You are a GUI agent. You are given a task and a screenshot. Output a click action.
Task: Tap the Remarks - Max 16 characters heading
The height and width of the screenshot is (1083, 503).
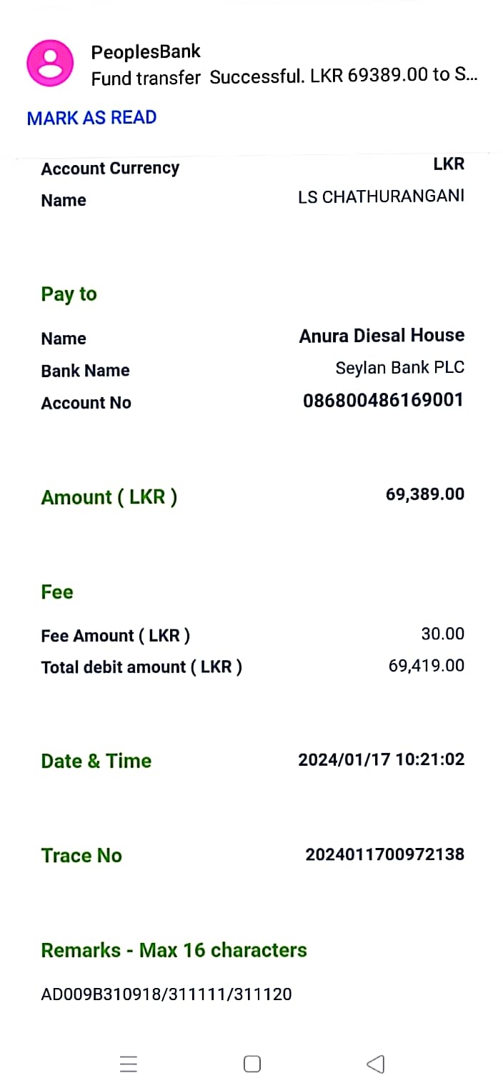[174, 950]
